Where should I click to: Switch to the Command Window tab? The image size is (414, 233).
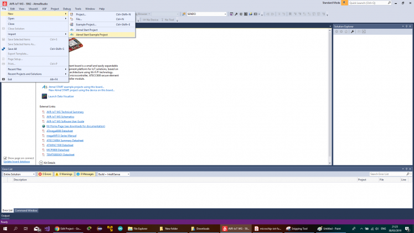[x=26, y=210]
